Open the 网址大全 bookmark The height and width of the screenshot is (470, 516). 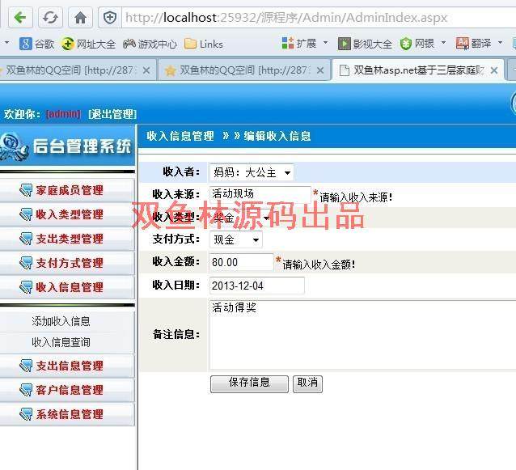click(88, 44)
